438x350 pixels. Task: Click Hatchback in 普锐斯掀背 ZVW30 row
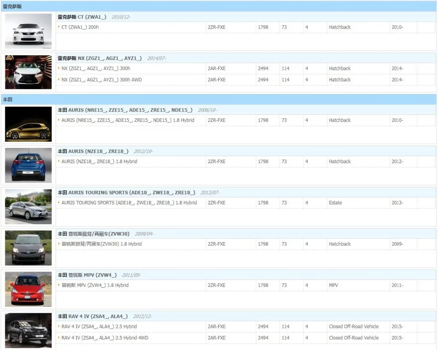340,244
